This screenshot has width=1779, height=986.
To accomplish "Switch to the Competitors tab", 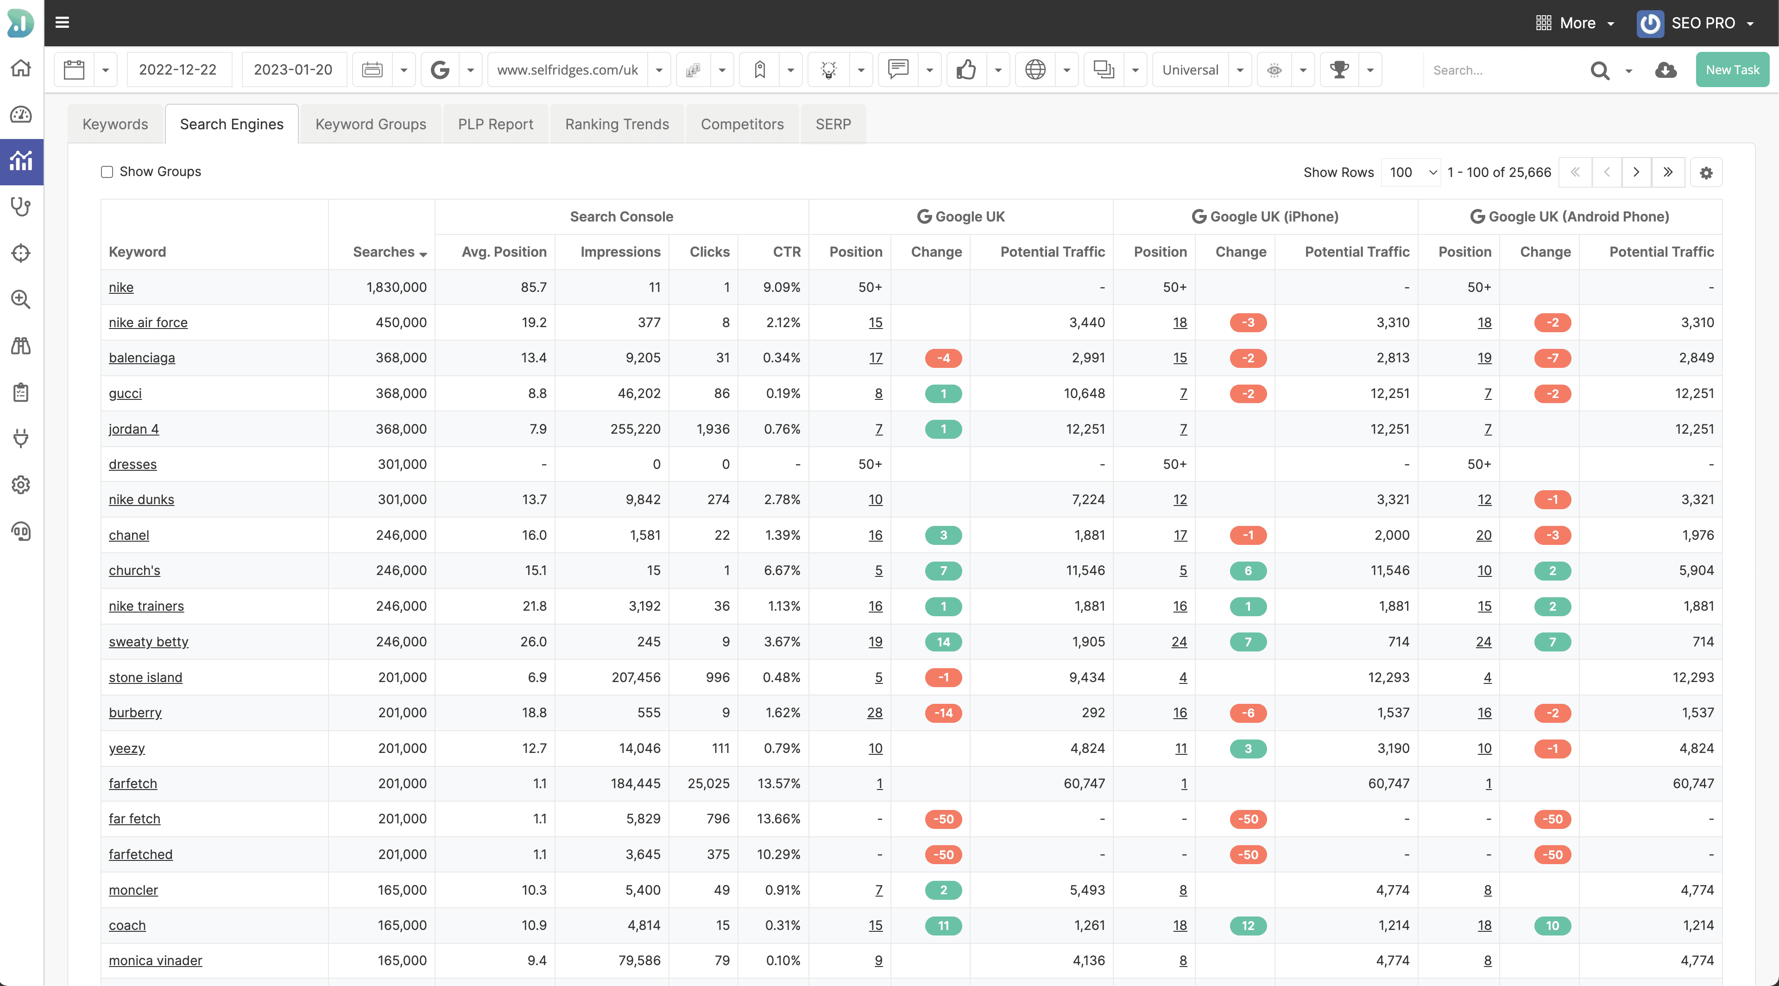I will [x=742, y=124].
